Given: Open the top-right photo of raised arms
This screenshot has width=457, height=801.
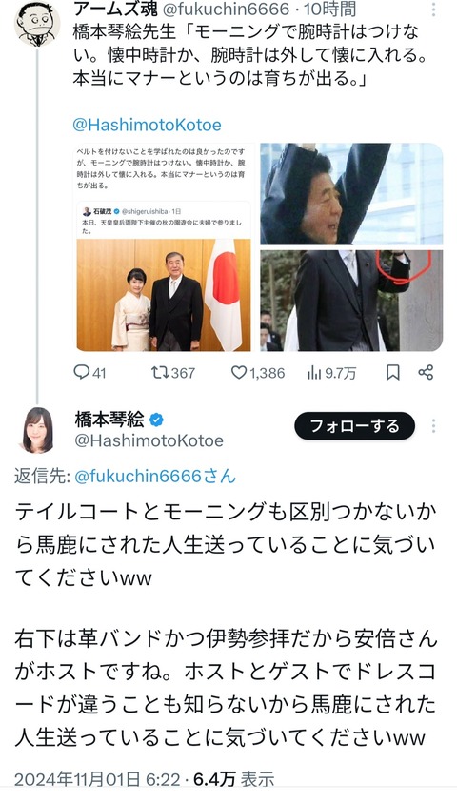Looking at the screenshot, I should (x=351, y=194).
